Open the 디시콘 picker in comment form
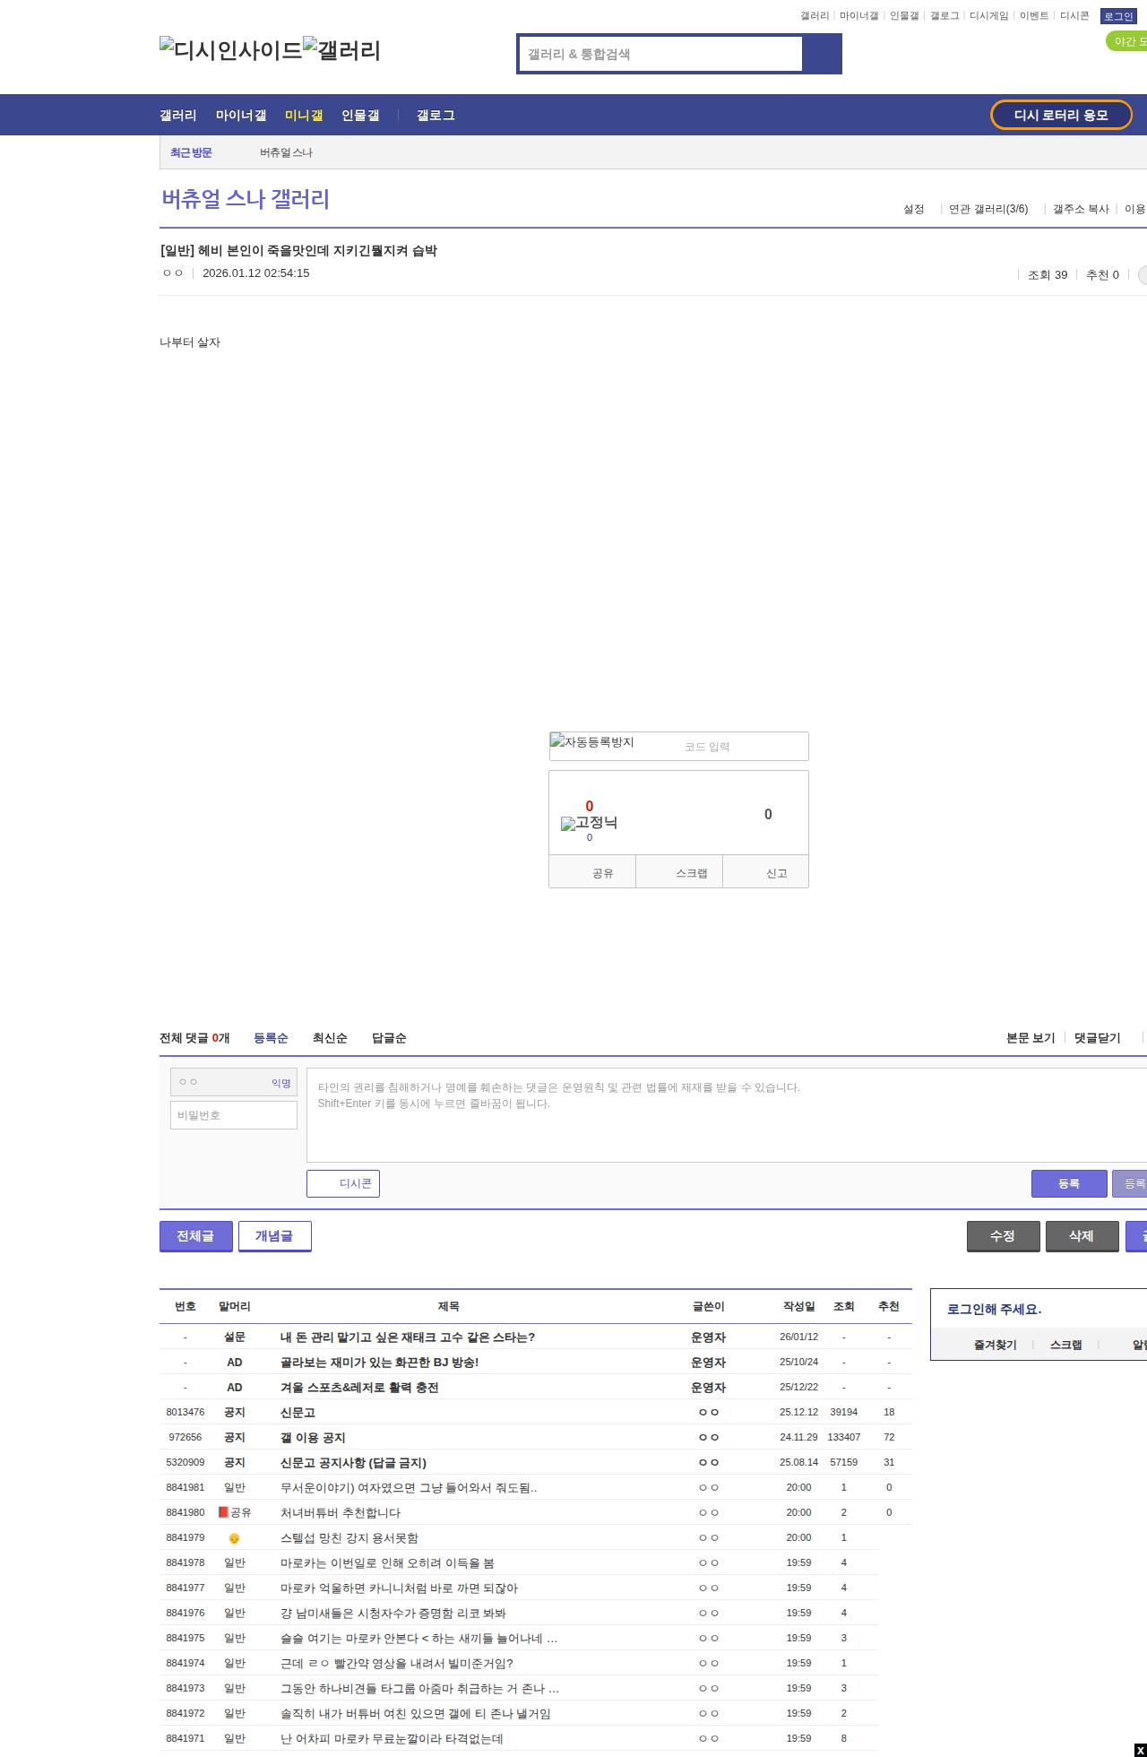The image size is (1147, 1757). (343, 1183)
